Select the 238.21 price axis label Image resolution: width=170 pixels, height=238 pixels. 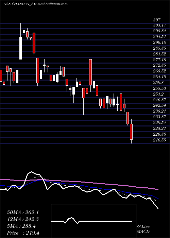click(x=159, y=111)
